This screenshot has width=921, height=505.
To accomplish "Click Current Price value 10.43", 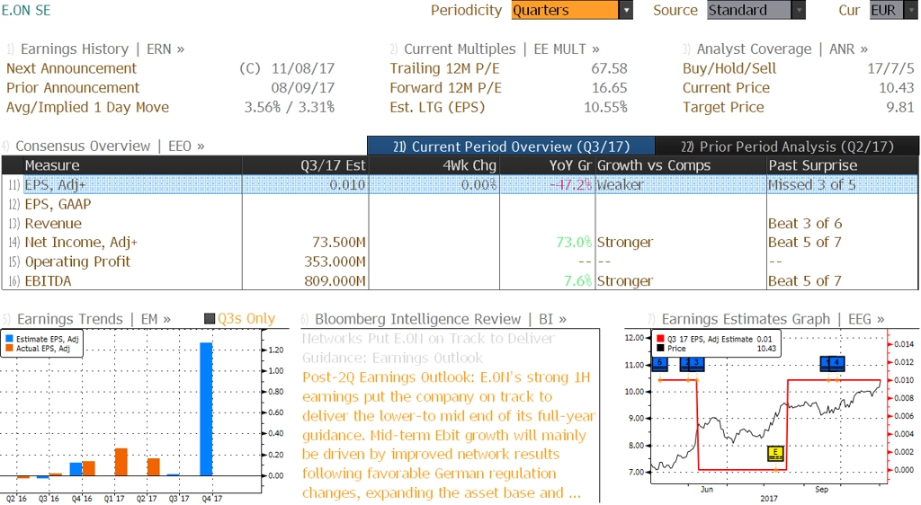I will 897,88.
